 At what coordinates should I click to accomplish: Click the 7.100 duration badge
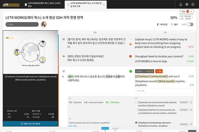(159, 71)
